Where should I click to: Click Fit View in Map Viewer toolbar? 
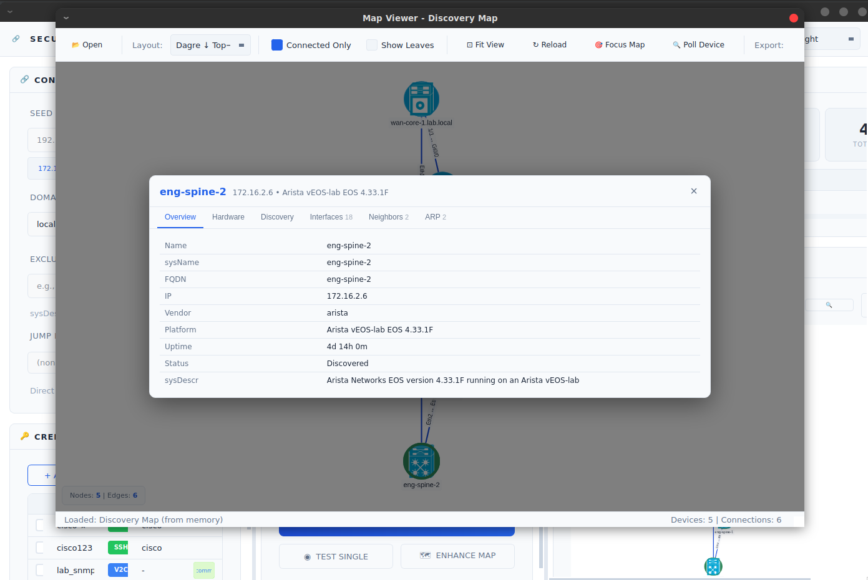click(x=485, y=45)
